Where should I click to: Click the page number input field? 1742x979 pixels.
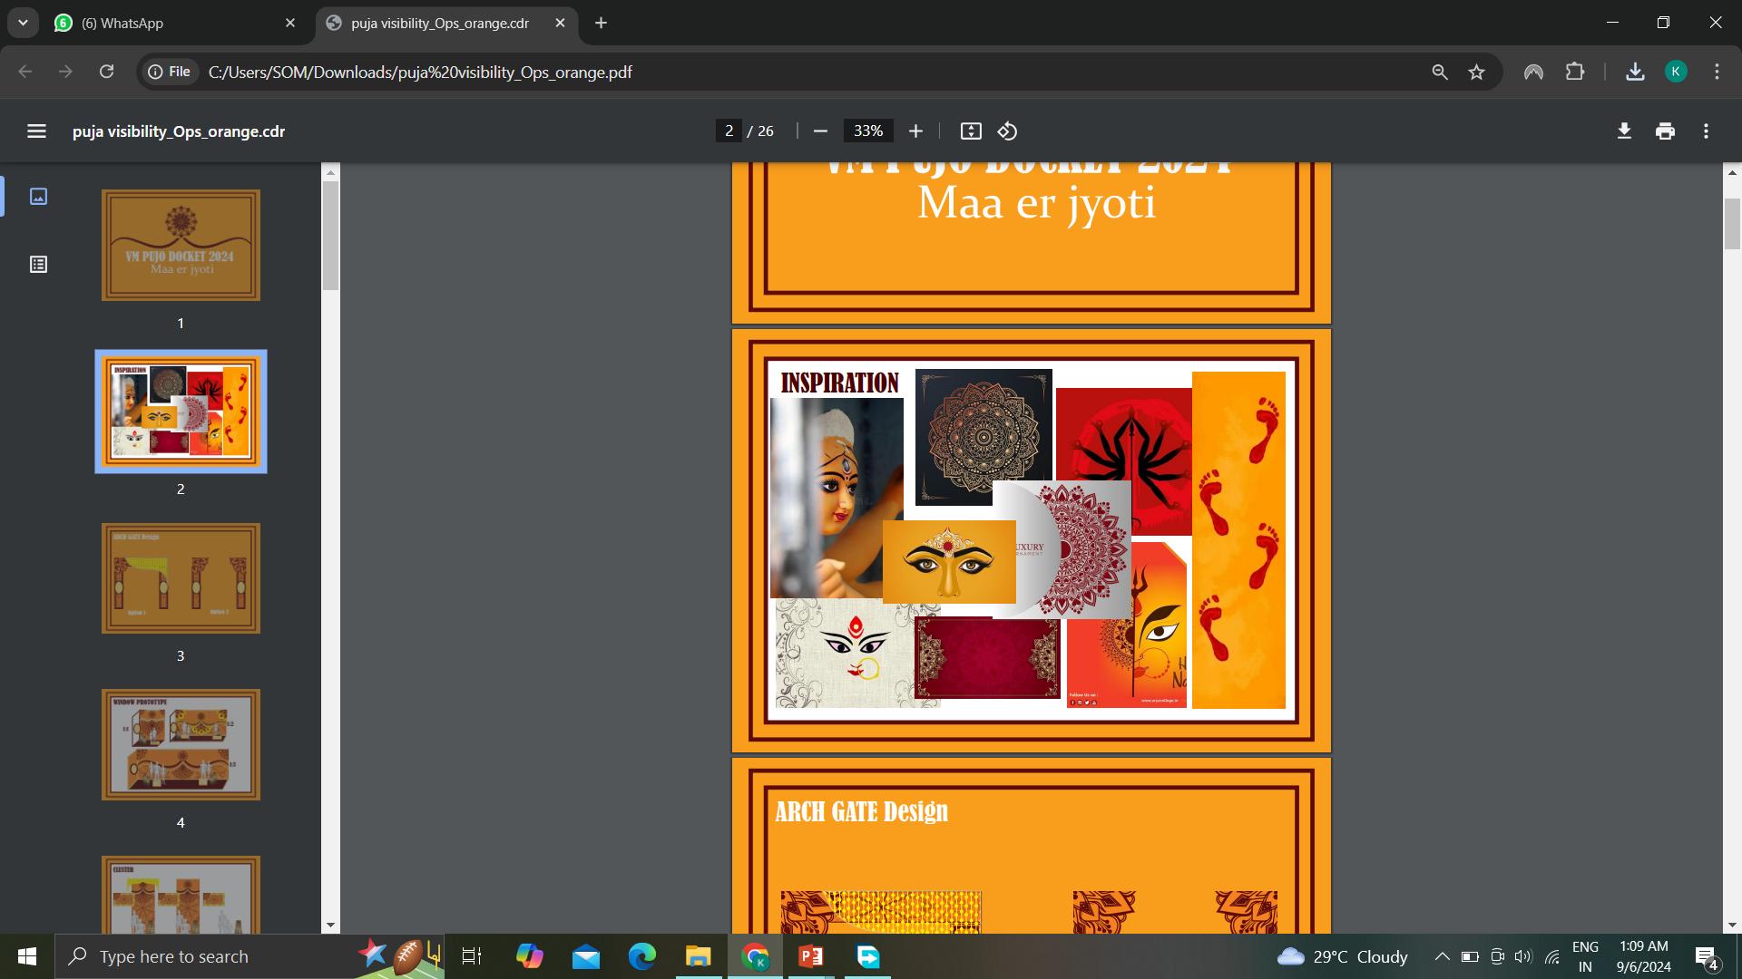click(x=729, y=131)
